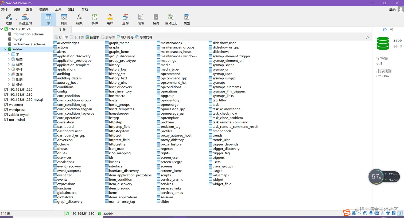
Task: Select the acknowledges table
Action: click(66, 43)
